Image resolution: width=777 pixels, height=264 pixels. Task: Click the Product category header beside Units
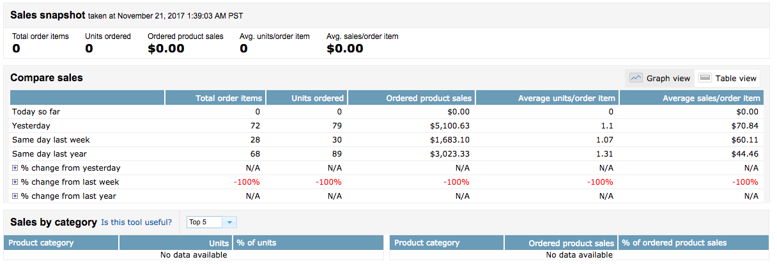pyautogui.click(x=41, y=243)
